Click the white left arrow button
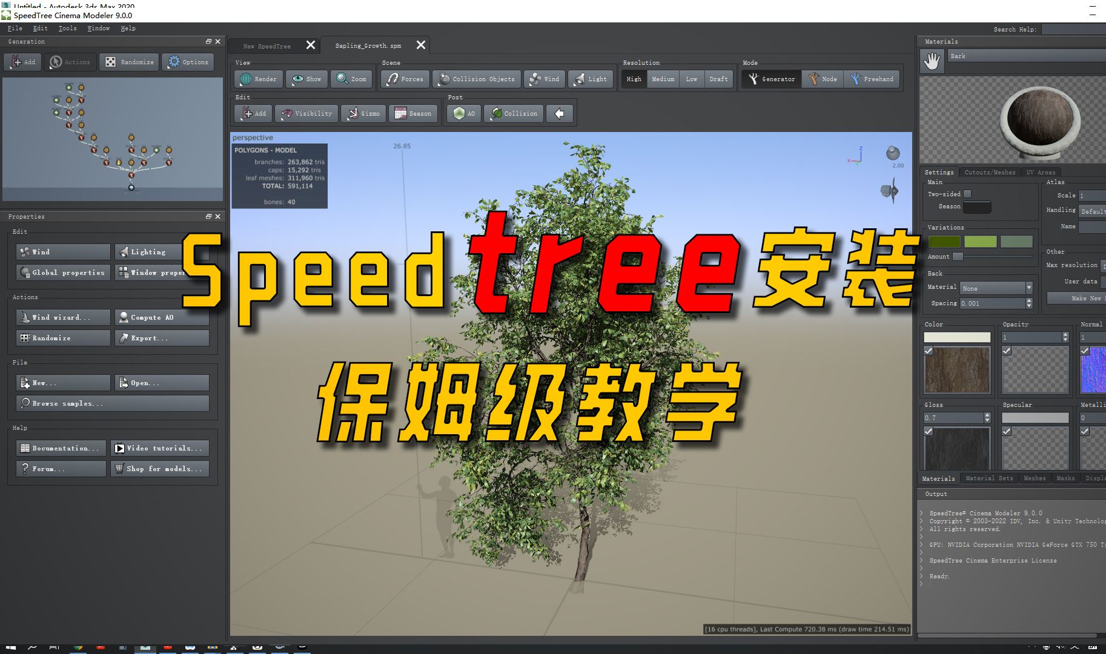1106x654 pixels. coord(560,113)
